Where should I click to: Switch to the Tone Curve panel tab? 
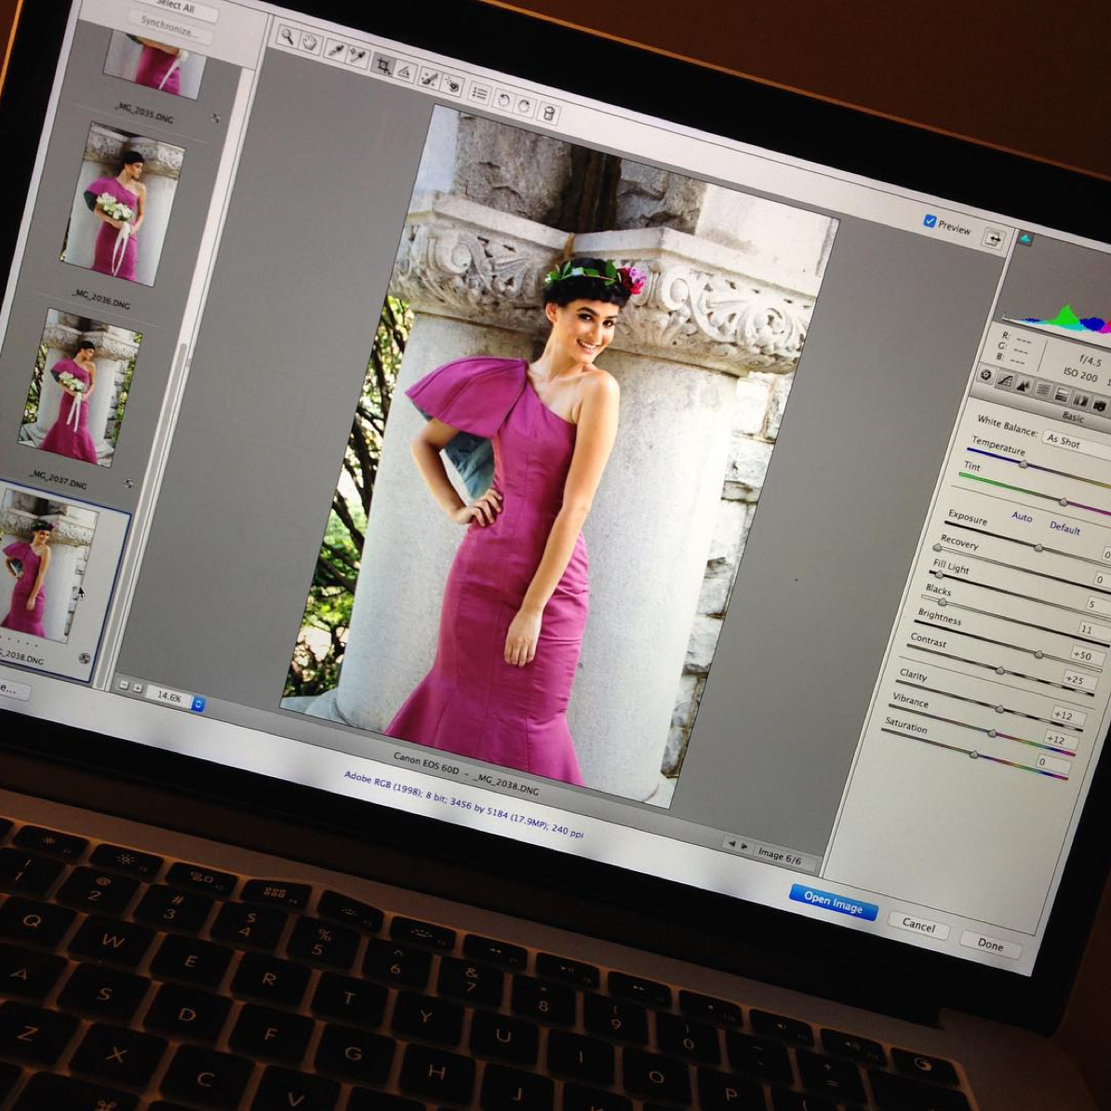[x=1005, y=381]
